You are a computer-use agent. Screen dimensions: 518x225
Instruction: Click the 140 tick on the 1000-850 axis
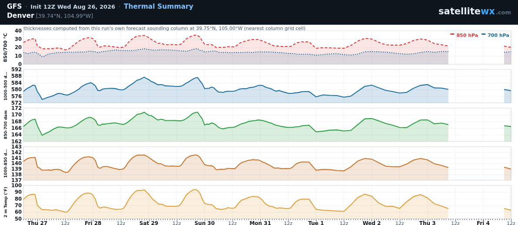point(17,163)
